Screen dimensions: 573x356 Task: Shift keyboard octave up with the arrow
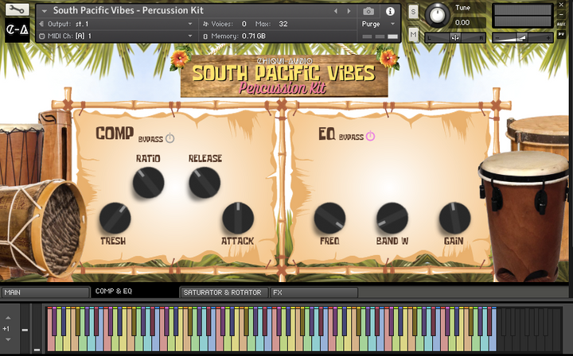coord(8,318)
